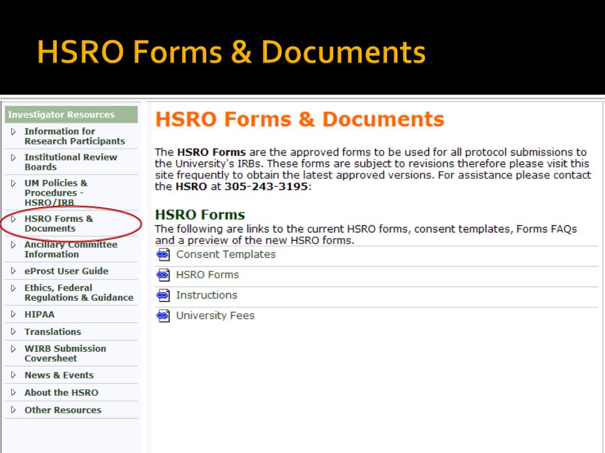The image size is (605, 453).
Task: Expand triangle next to News & Events
Action: pyautogui.click(x=14, y=375)
